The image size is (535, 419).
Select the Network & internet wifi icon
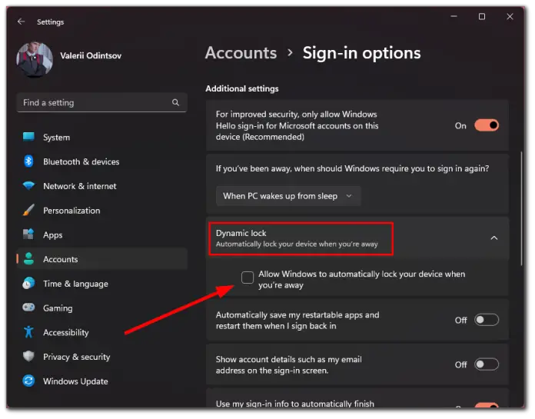[x=28, y=186]
